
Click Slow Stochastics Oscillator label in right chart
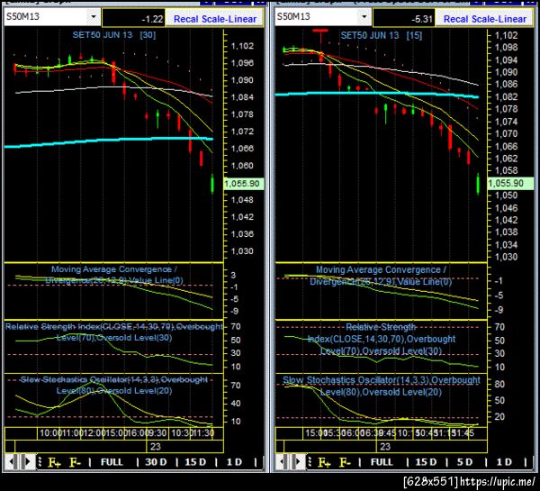point(382,386)
